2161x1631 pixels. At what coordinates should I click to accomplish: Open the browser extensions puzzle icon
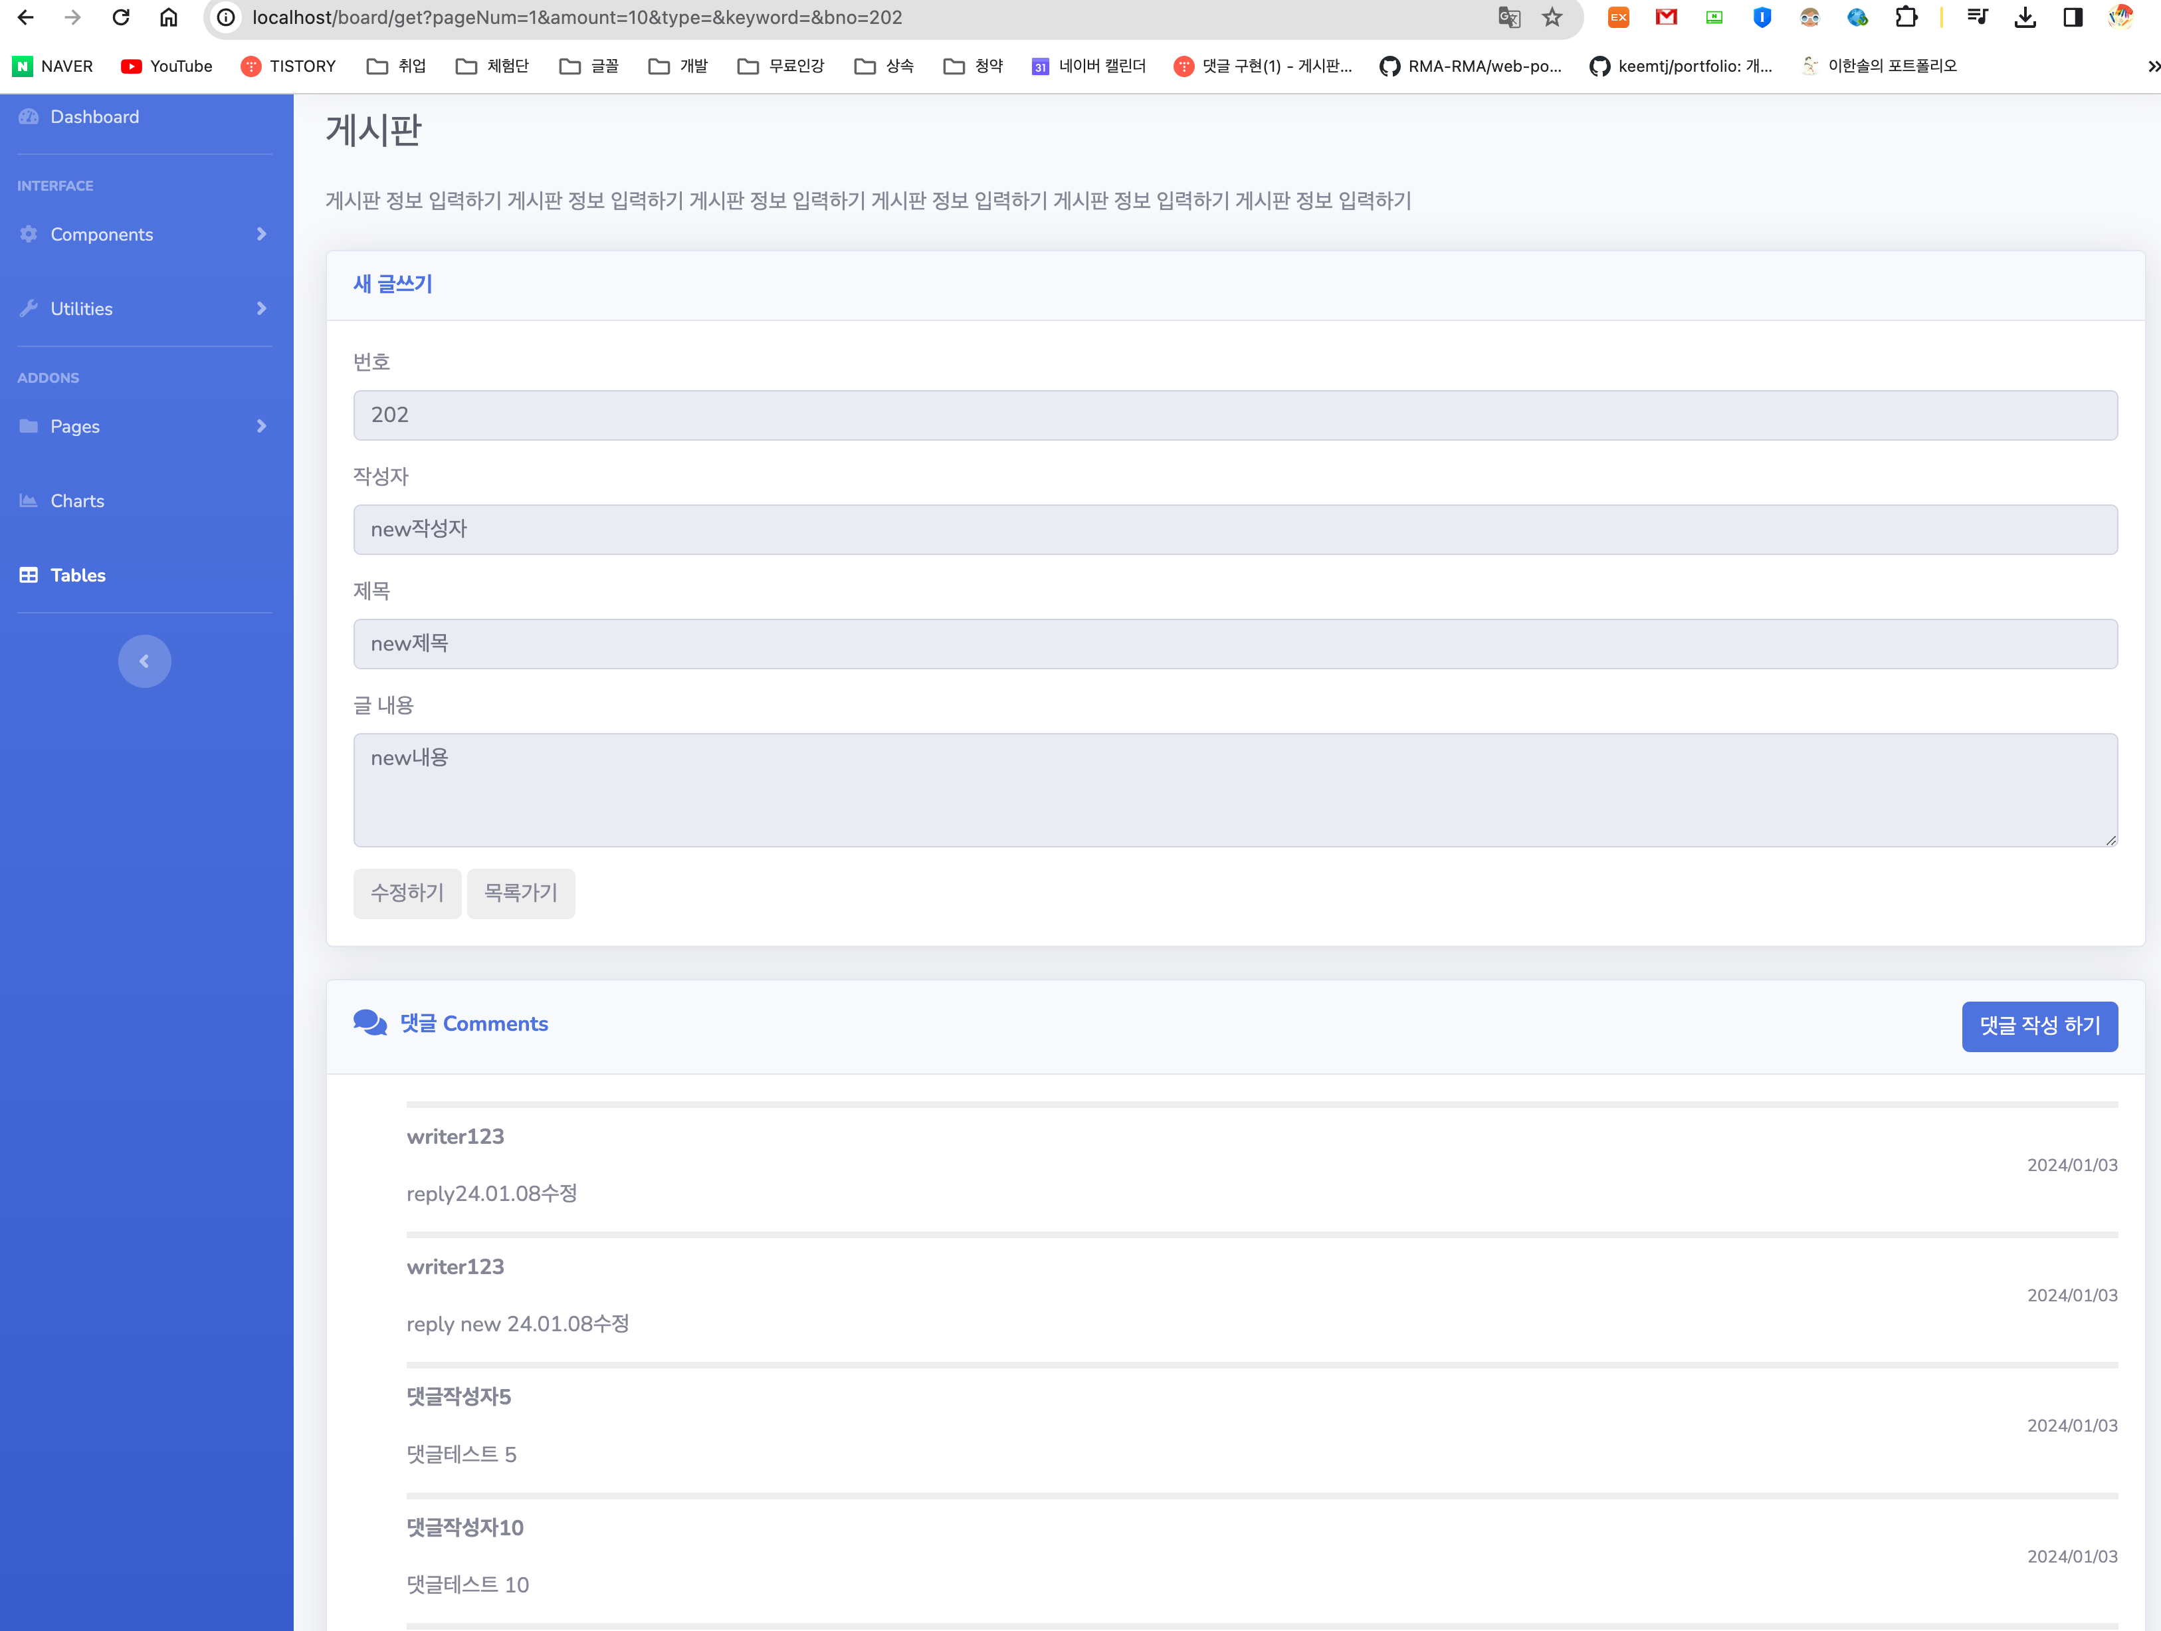pos(1905,17)
